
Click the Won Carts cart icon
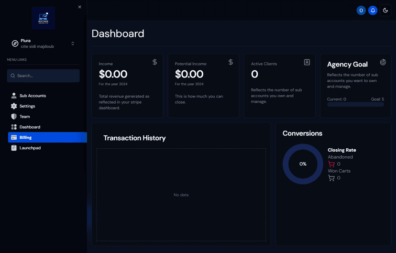331,178
